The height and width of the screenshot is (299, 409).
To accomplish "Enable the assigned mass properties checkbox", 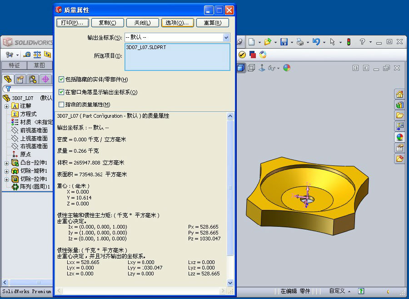I will [x=61, y=105].
